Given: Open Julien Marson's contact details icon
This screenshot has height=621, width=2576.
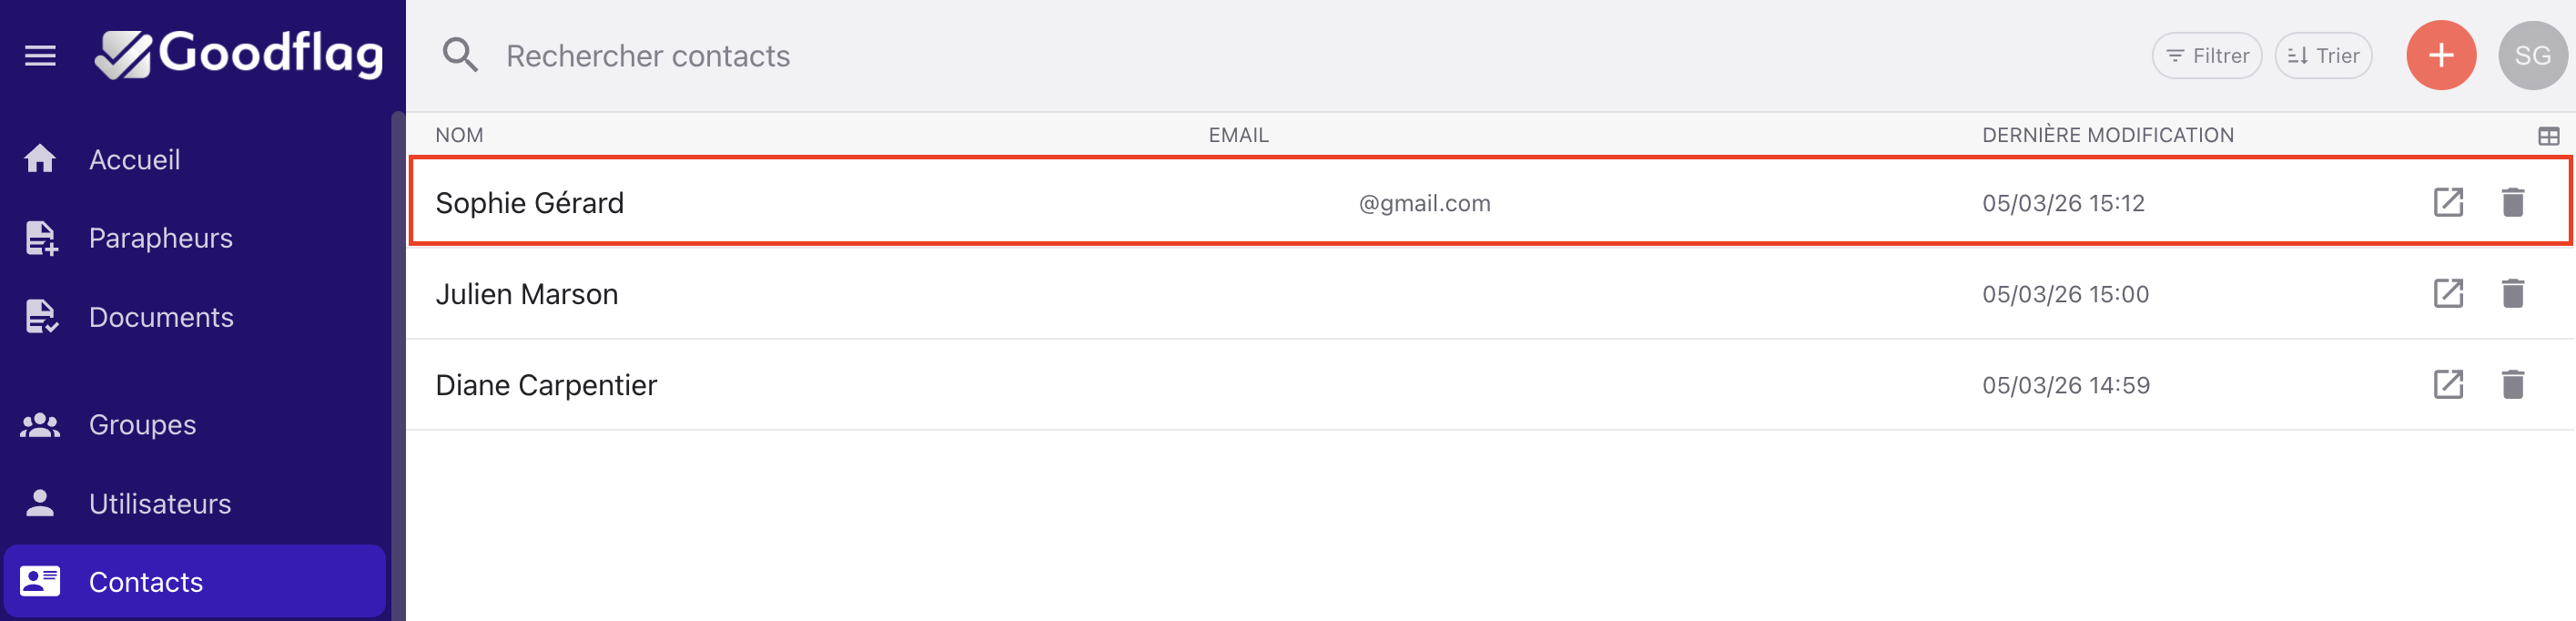Looking at the screenshot, I should tap(2447, 294).
